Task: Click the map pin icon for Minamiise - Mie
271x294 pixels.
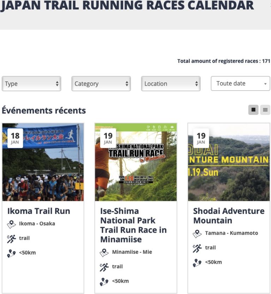Action: tap(103, 252)
